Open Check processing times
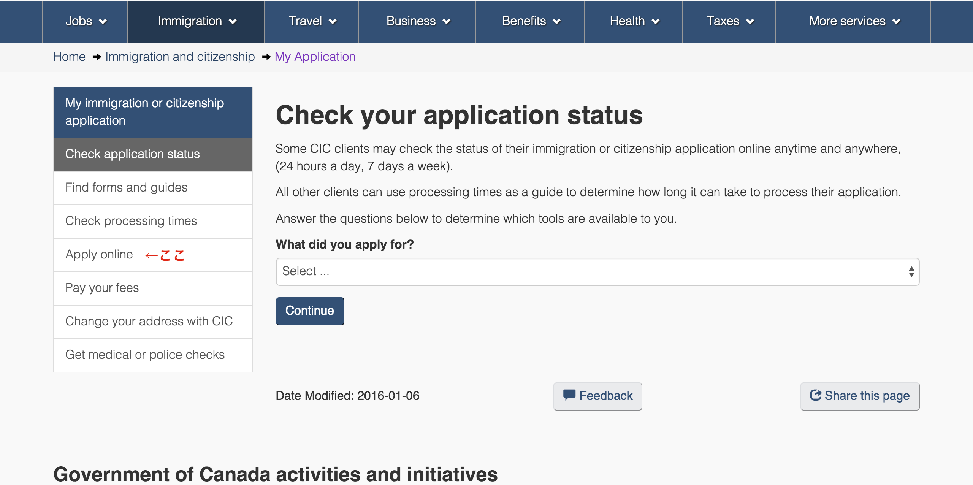 coord(153,221)
